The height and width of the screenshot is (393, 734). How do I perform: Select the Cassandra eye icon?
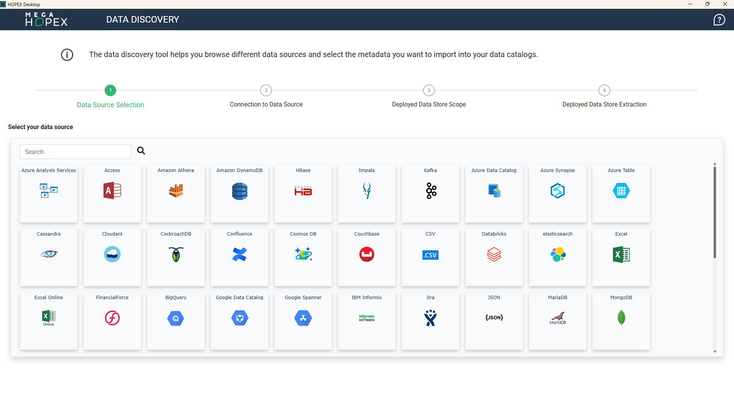(x=49, y=254)
